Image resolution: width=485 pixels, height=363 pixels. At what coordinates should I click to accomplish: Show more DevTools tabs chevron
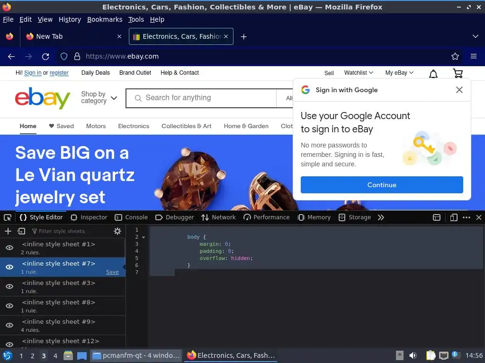pos(381,217)
